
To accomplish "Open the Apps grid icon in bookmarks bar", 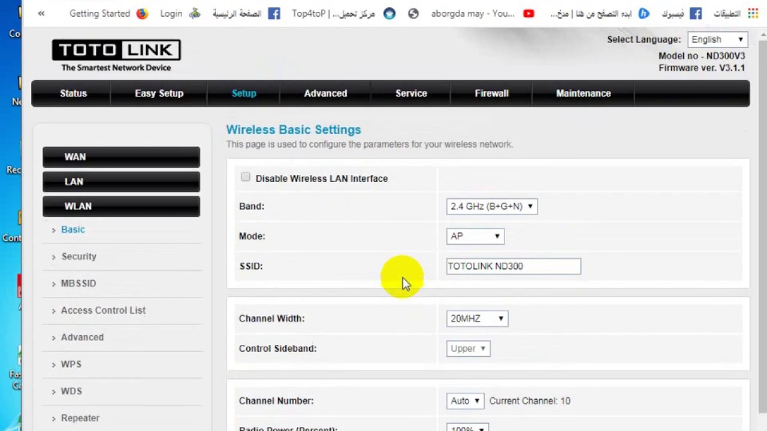I will pyautogui.click(x=753, y=13).
